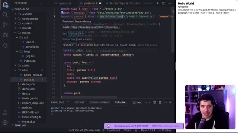Switch to the posts.ts editor tab
238x133 pixels.
pos(90,3)
